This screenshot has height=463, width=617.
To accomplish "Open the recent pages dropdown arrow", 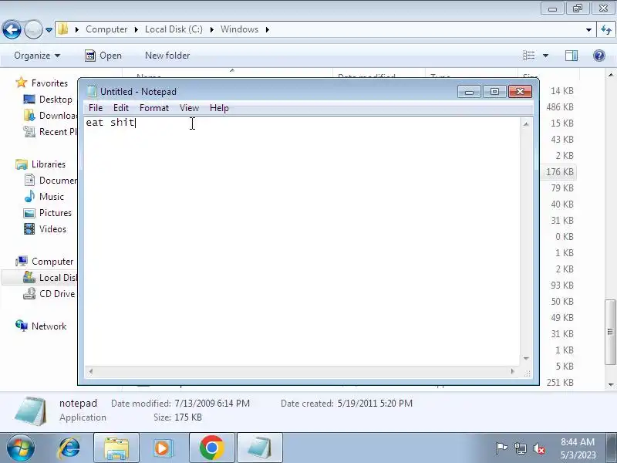I will (49, 29).
